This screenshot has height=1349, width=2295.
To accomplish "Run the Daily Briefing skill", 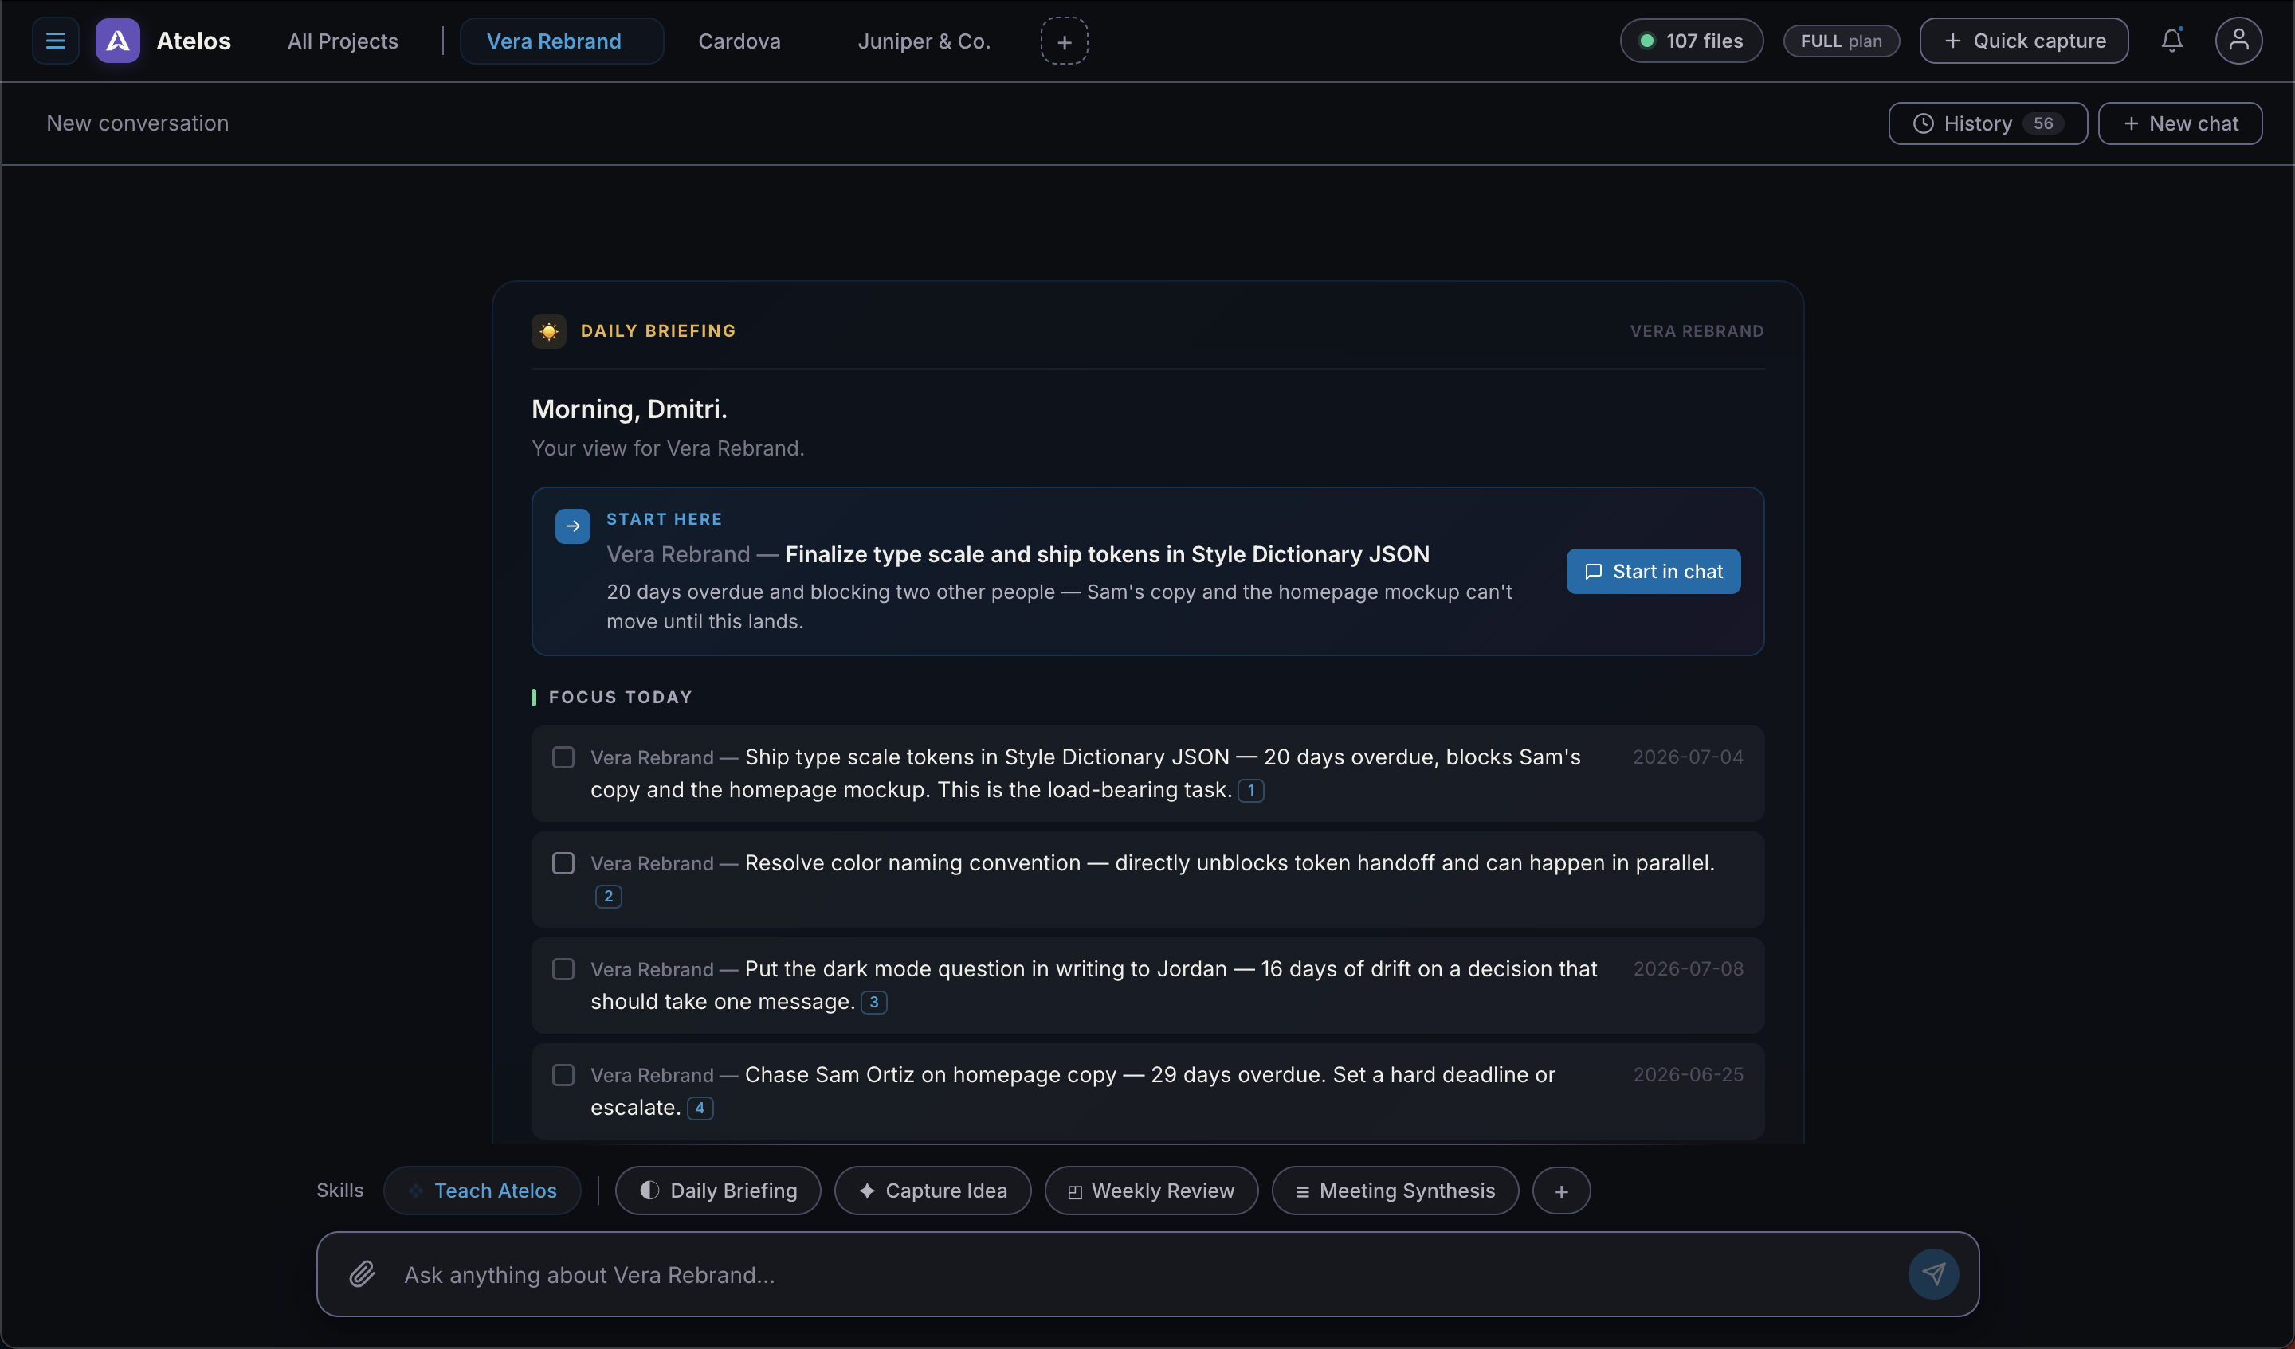I will (x=718, y=1191).
